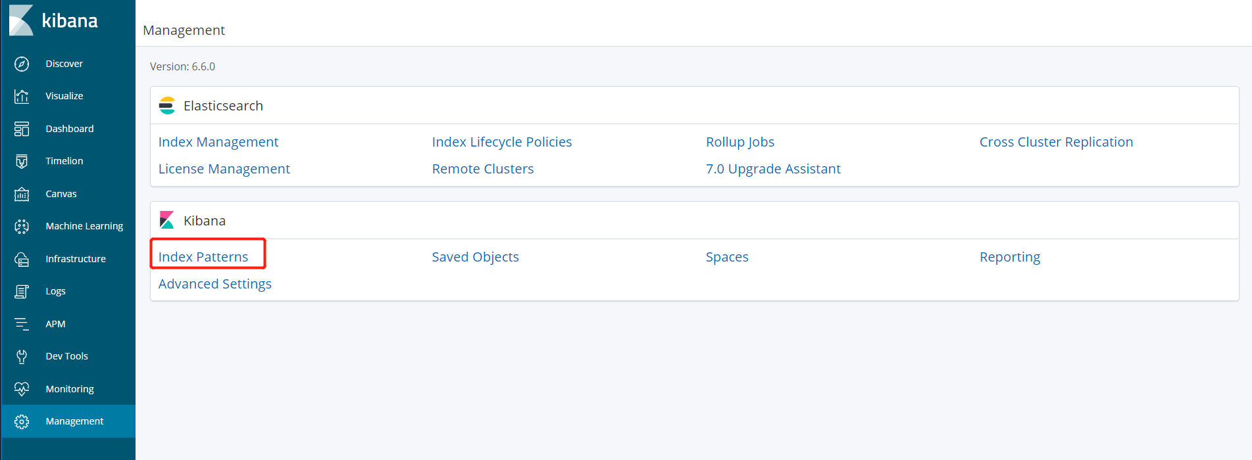The image size is (1252, 460).
Task: Open the Dashboard nav item
Action: (x=68, y=129)
